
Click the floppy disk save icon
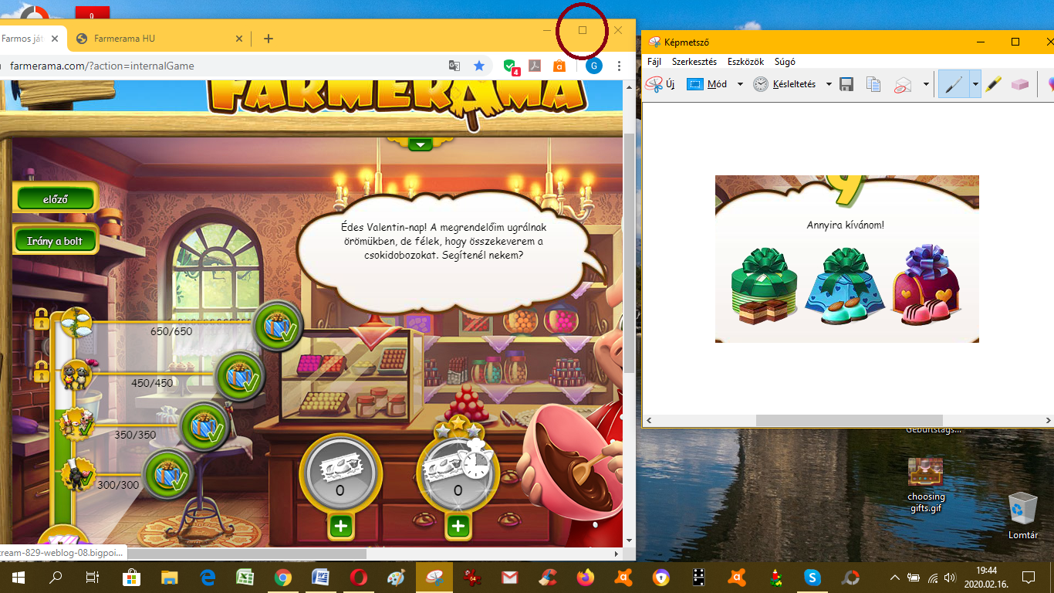pos(846,84)
